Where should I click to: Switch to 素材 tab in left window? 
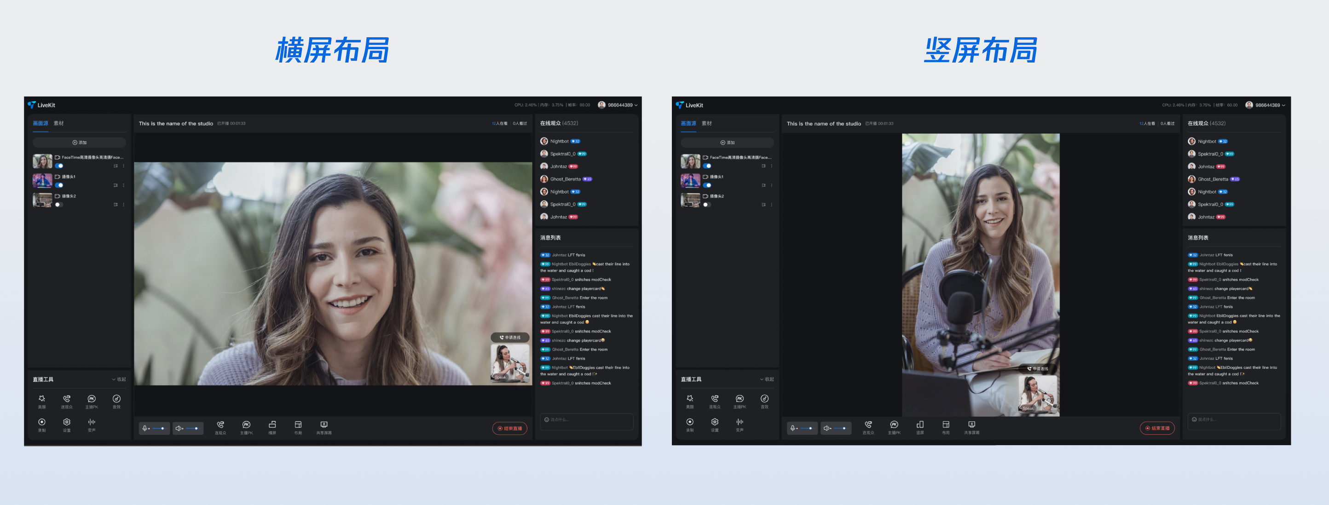(59, 123)
